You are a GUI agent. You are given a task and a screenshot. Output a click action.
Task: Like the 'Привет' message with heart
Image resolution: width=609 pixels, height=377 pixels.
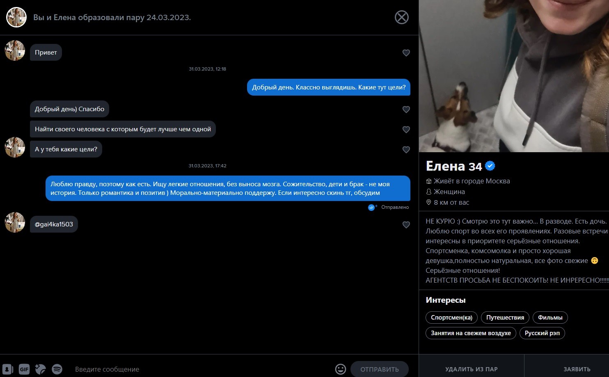(x=406, y=53)
